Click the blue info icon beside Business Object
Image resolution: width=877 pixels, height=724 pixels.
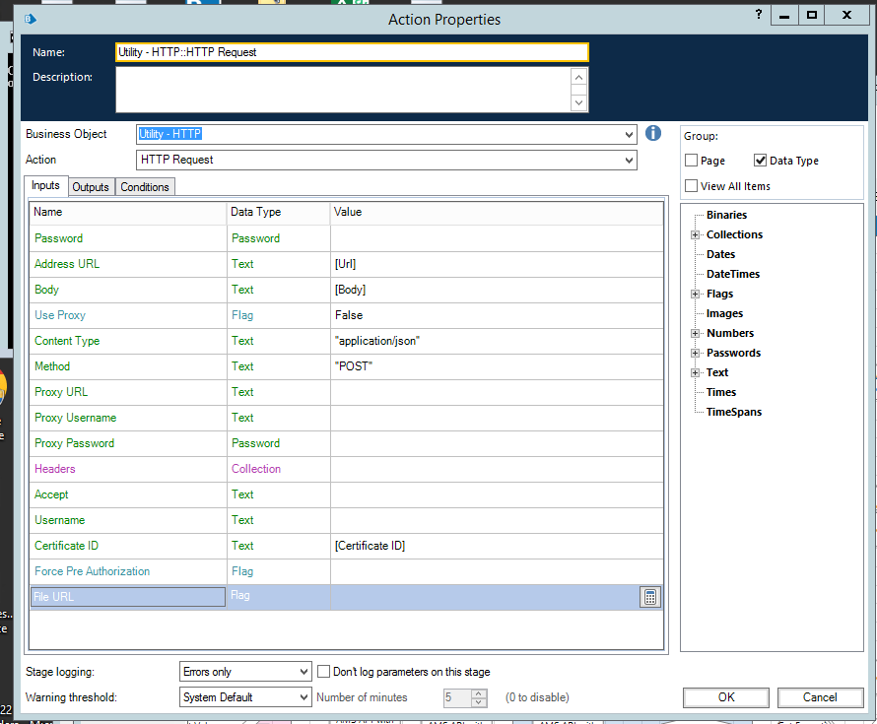click(x=652, y=134)
